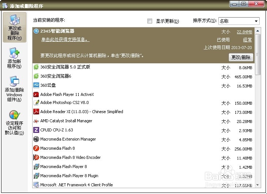The height and width of the screenshot is (194, 267).
Task: Select Macromedia Flash 8 Video Encoder entry
Action: [143, 157]
